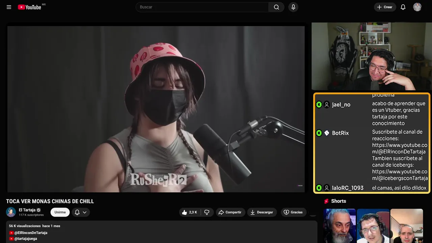This screenshot has height=243, width=432.
Task: Click the '56 K visualizaciones' description text
Action: click(25, 226)
